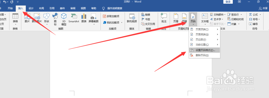Choose 页边距(P) from page number menu
269x98 pixels.
[x=204, y=39]
